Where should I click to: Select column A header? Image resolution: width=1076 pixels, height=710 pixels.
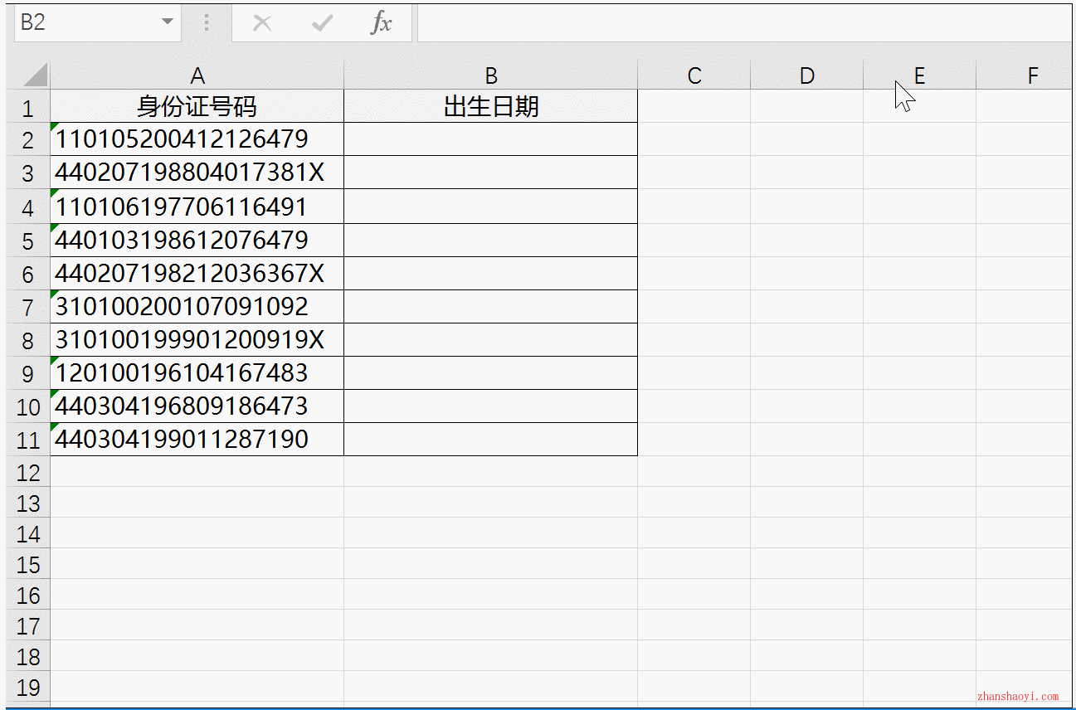pyautogui.click(x=197, y=76)
